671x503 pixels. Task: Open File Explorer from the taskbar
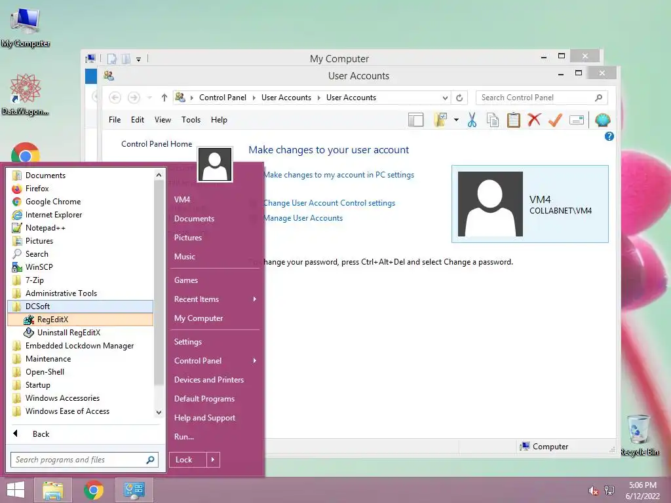pyautogui.click(x=52, y=490)
